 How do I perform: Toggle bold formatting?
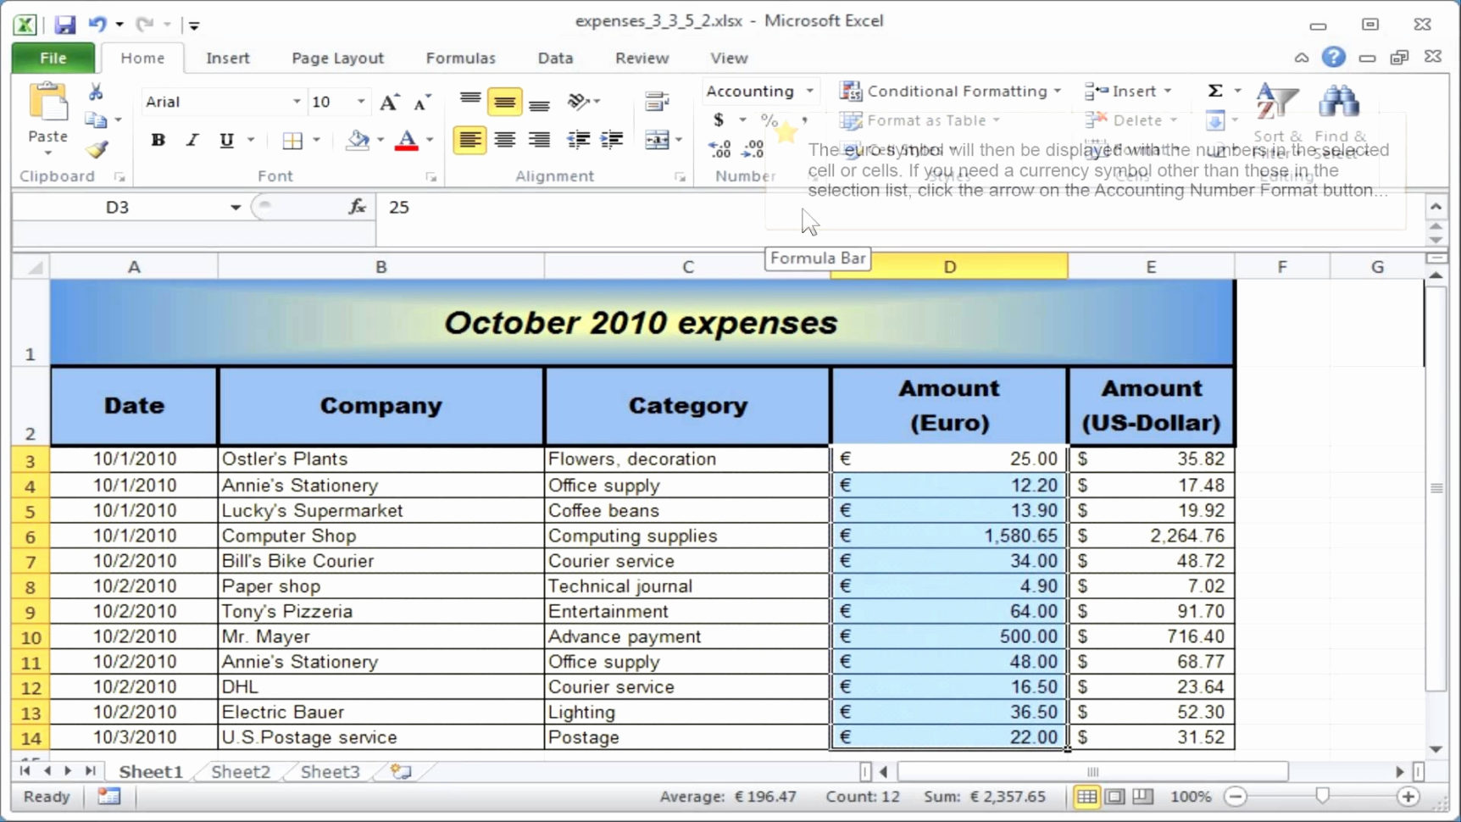(x=158, y=141)
